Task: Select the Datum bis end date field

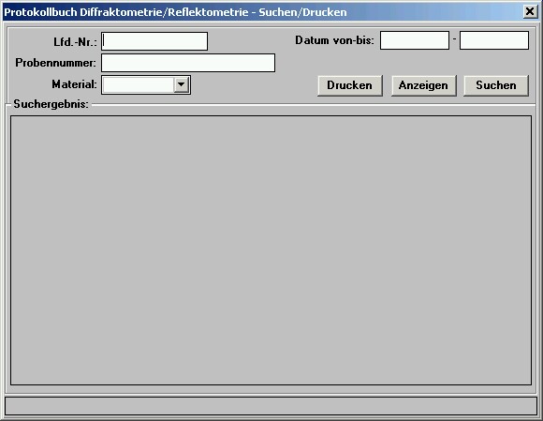Action: [x=494, y=40]
